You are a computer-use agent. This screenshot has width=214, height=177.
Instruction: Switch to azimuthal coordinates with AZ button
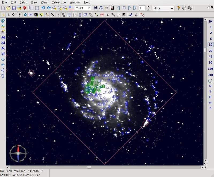pos(2,43)
